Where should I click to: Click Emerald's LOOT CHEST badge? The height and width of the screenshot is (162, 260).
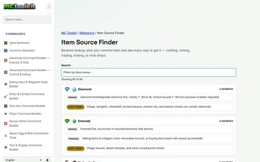click(76, 149)
